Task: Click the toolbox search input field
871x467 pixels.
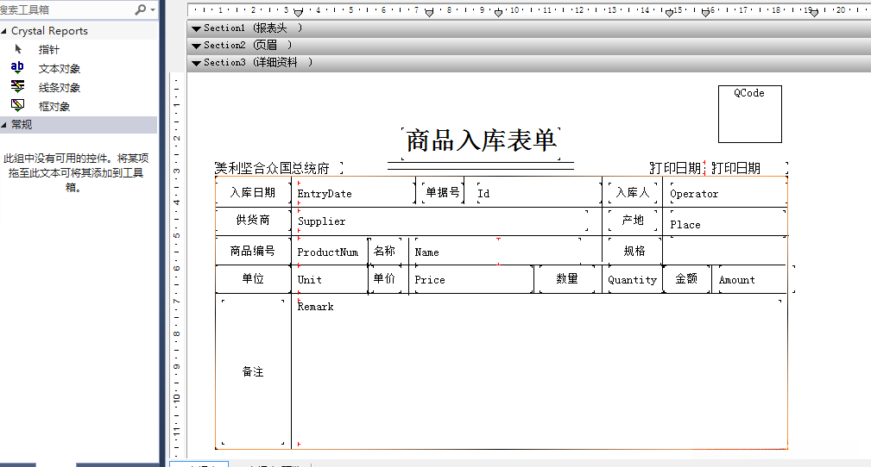Action: click(66, 9)
